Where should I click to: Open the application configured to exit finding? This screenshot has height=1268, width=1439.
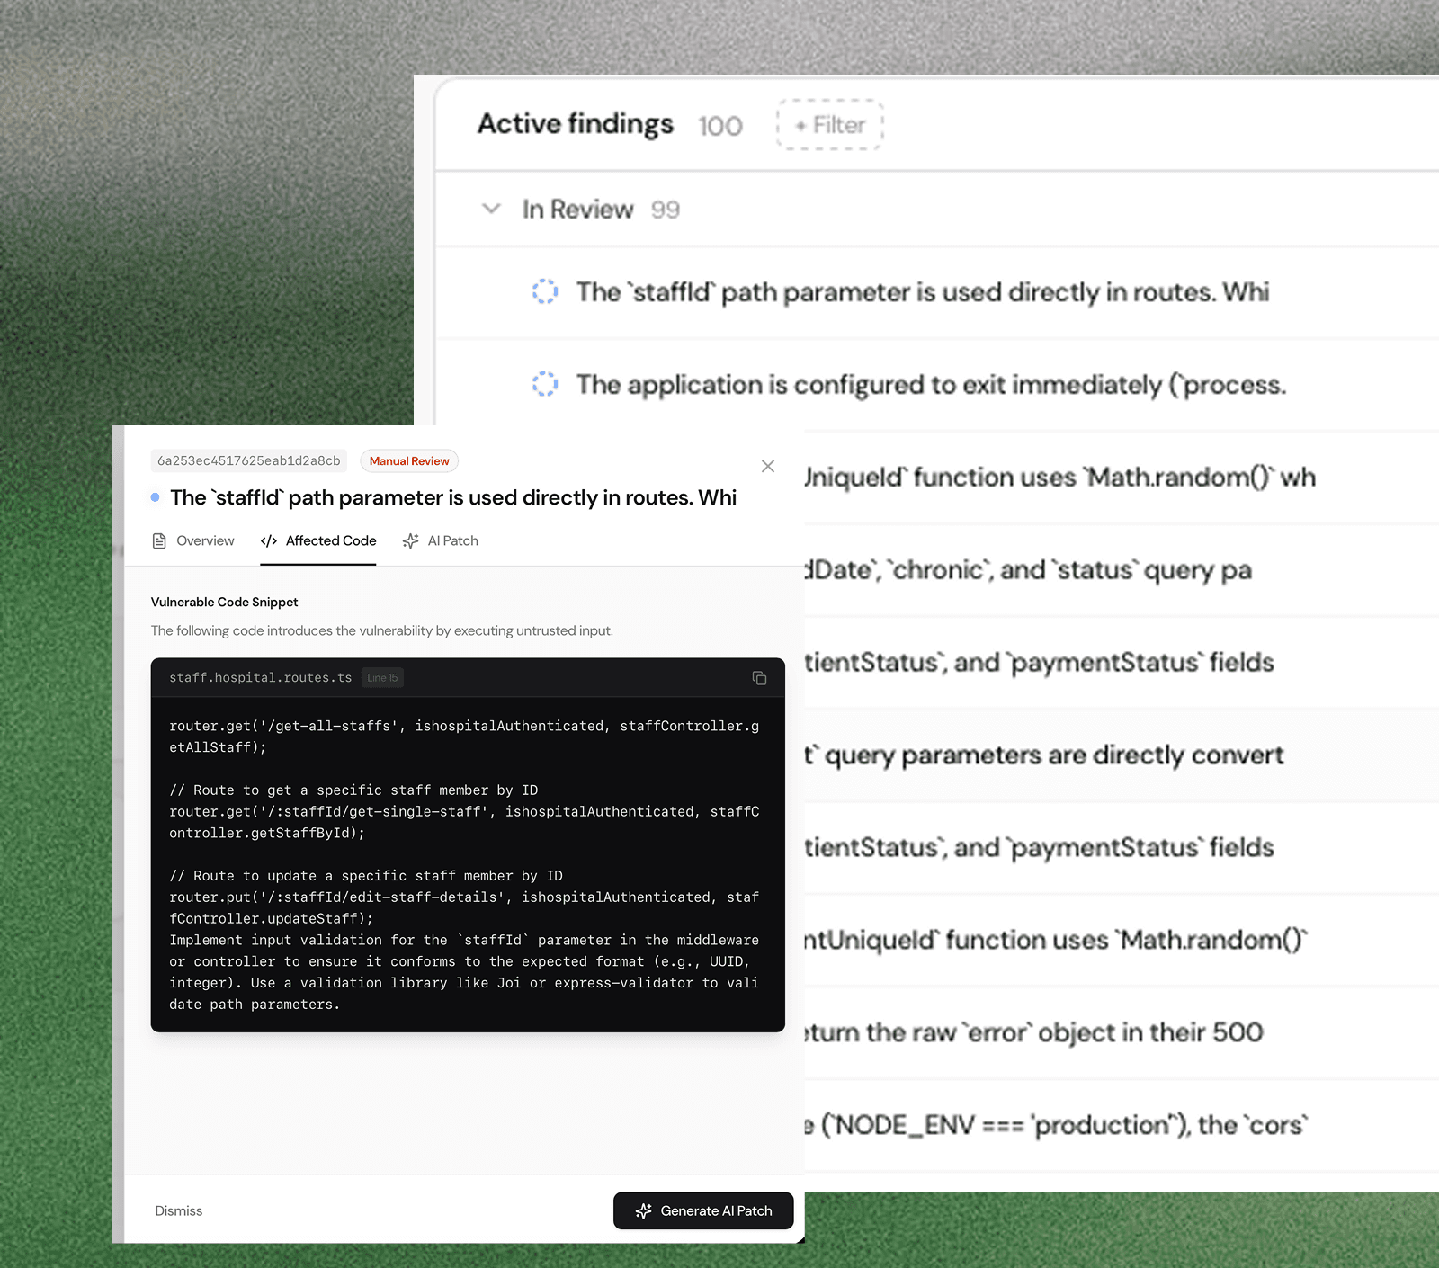click(x=937, y=385)
